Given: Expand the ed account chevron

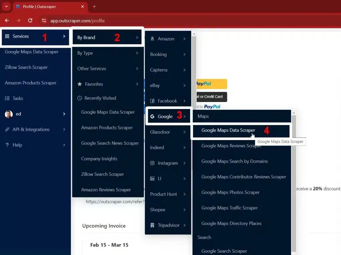Looking at the screenshot, I should [64, 114].
